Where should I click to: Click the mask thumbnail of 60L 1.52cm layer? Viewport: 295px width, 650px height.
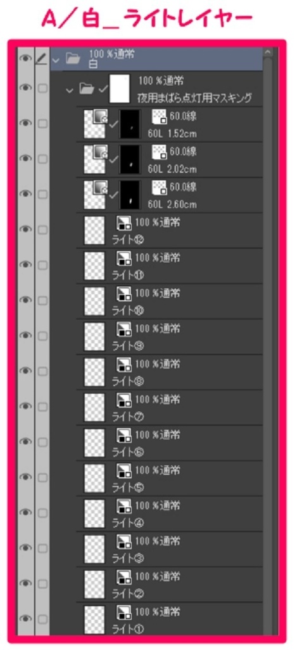pos(130,124)
